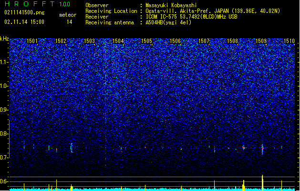This screenshot has width=300, height=191.
Task: Click the HROFFT 1.0.0 title text
Action: point(37,4)
